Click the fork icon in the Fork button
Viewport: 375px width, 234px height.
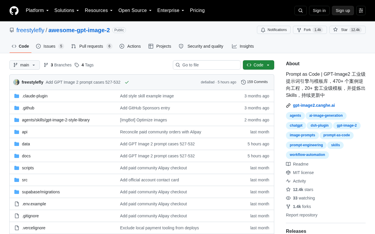tap(299, 30)
